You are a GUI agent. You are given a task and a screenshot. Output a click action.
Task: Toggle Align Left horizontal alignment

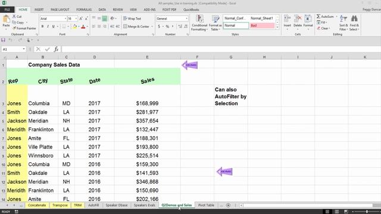click(94, 26)
